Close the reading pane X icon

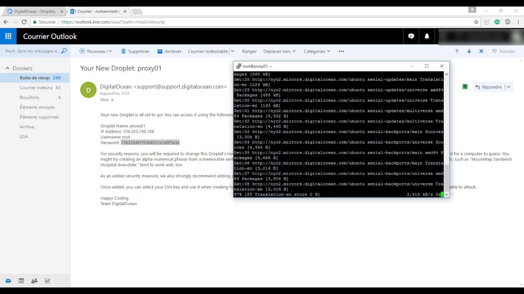(481, 51)
